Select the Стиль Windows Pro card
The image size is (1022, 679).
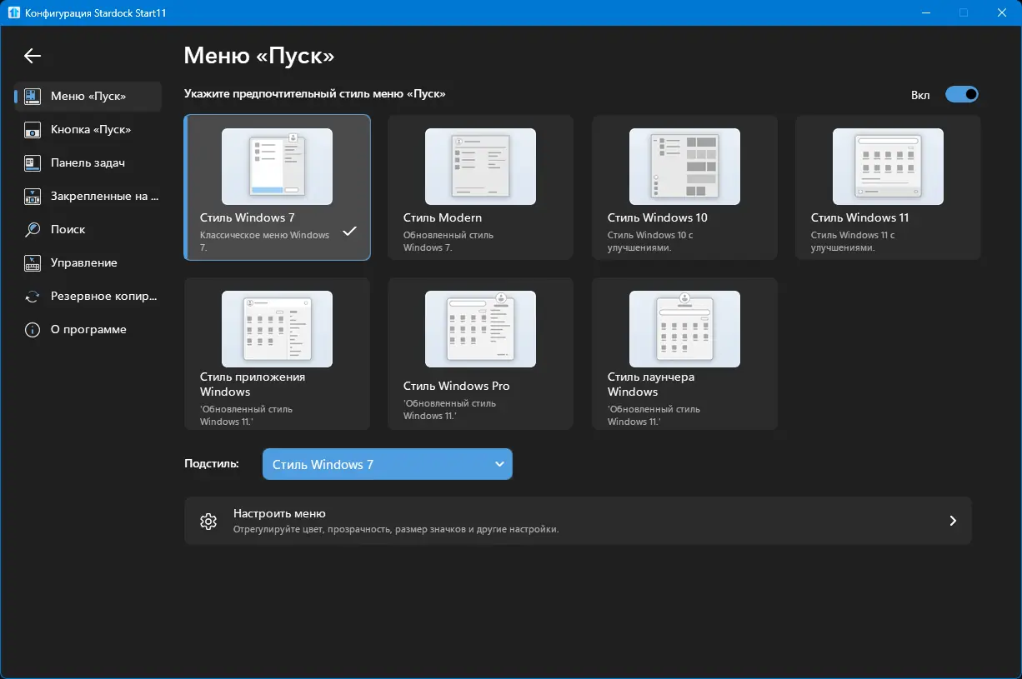click(x=480, y=354)
